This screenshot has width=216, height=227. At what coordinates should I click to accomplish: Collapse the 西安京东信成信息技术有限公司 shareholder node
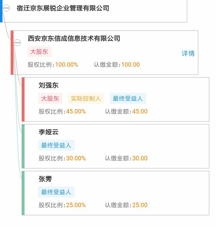click(x=17, y=43)
